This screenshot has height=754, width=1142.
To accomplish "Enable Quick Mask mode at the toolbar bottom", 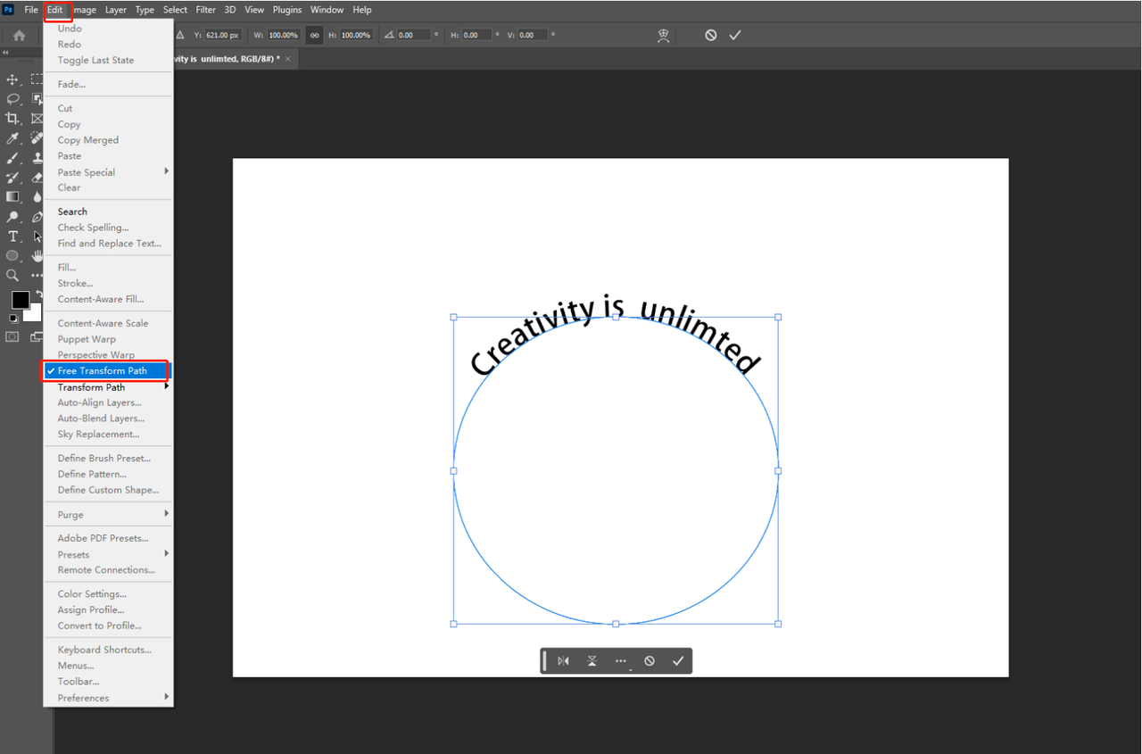I will [12, 336].
